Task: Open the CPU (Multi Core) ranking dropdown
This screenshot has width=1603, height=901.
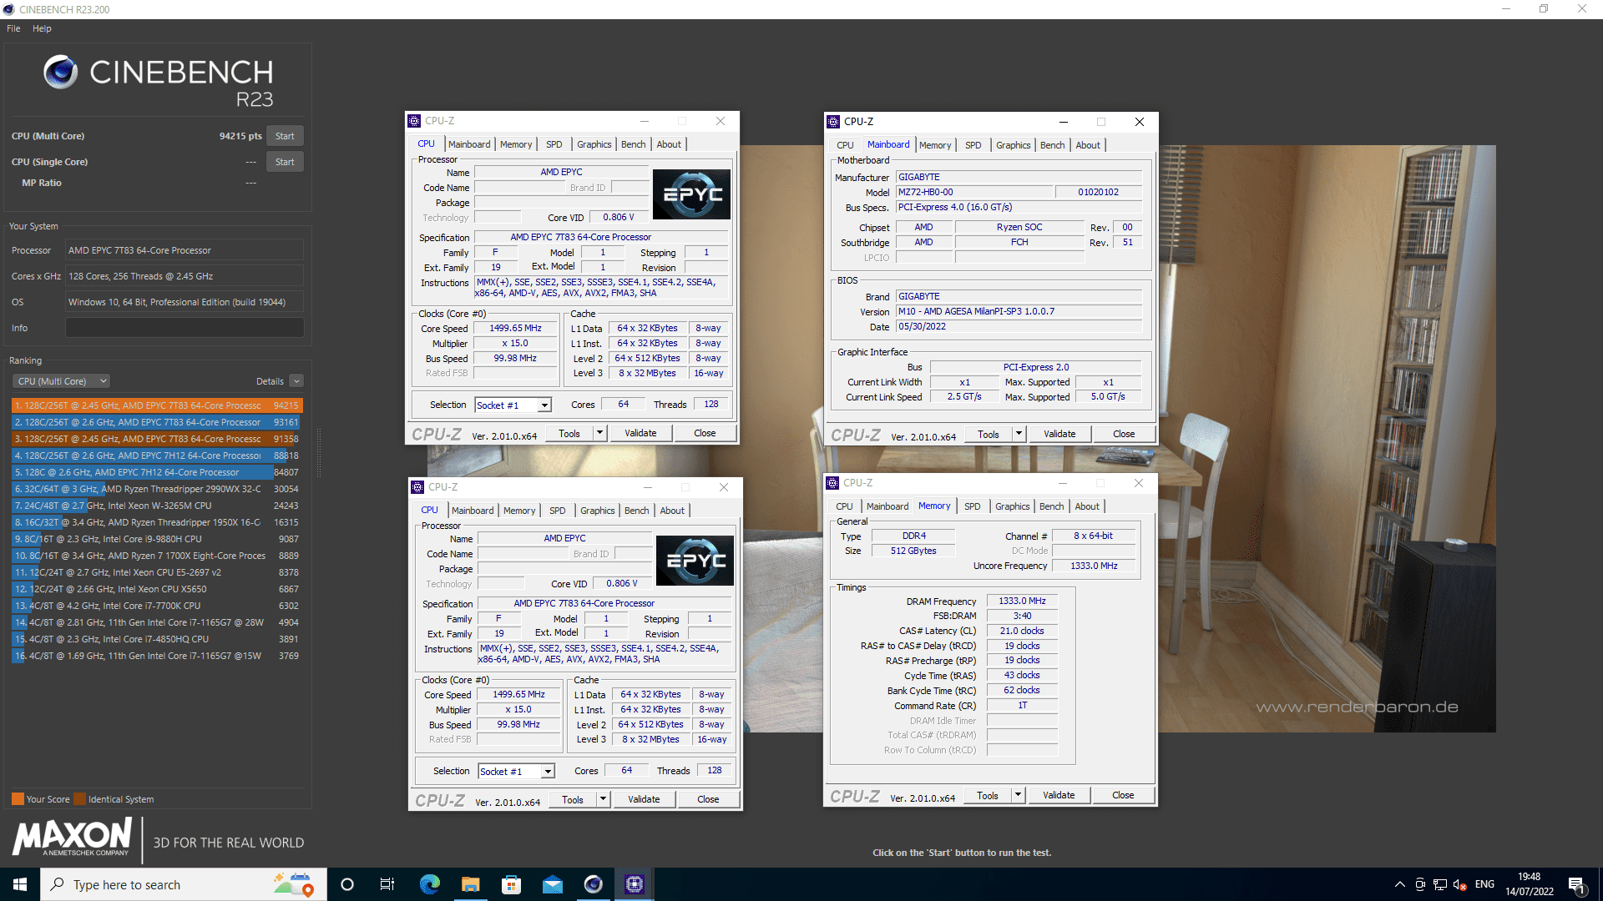Action: point(62,381)
